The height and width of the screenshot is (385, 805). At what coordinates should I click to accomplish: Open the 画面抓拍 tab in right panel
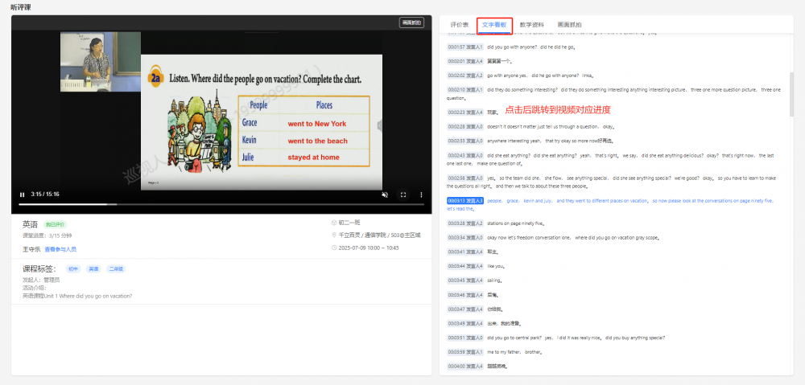[x=570, y=25]
